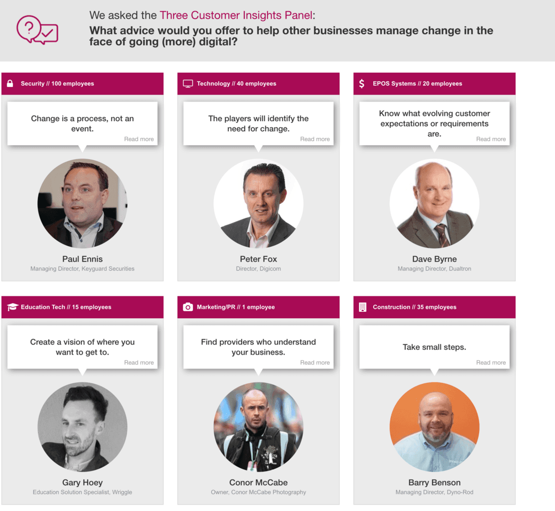The image size is (555, 511).
Task: Click the monitor icon in Technology header
Action: [188, 84]
